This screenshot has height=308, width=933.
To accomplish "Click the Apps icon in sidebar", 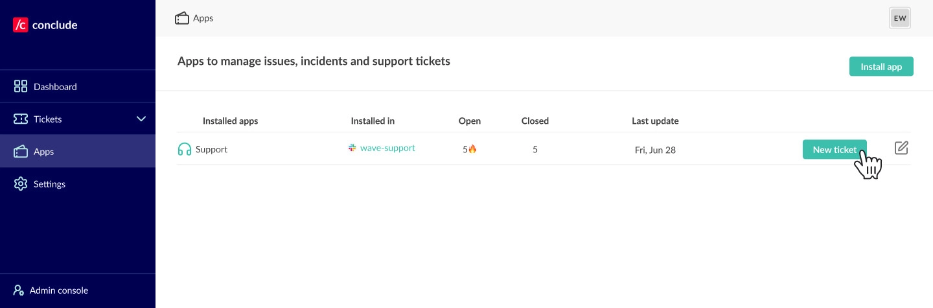I will (21, 152).
